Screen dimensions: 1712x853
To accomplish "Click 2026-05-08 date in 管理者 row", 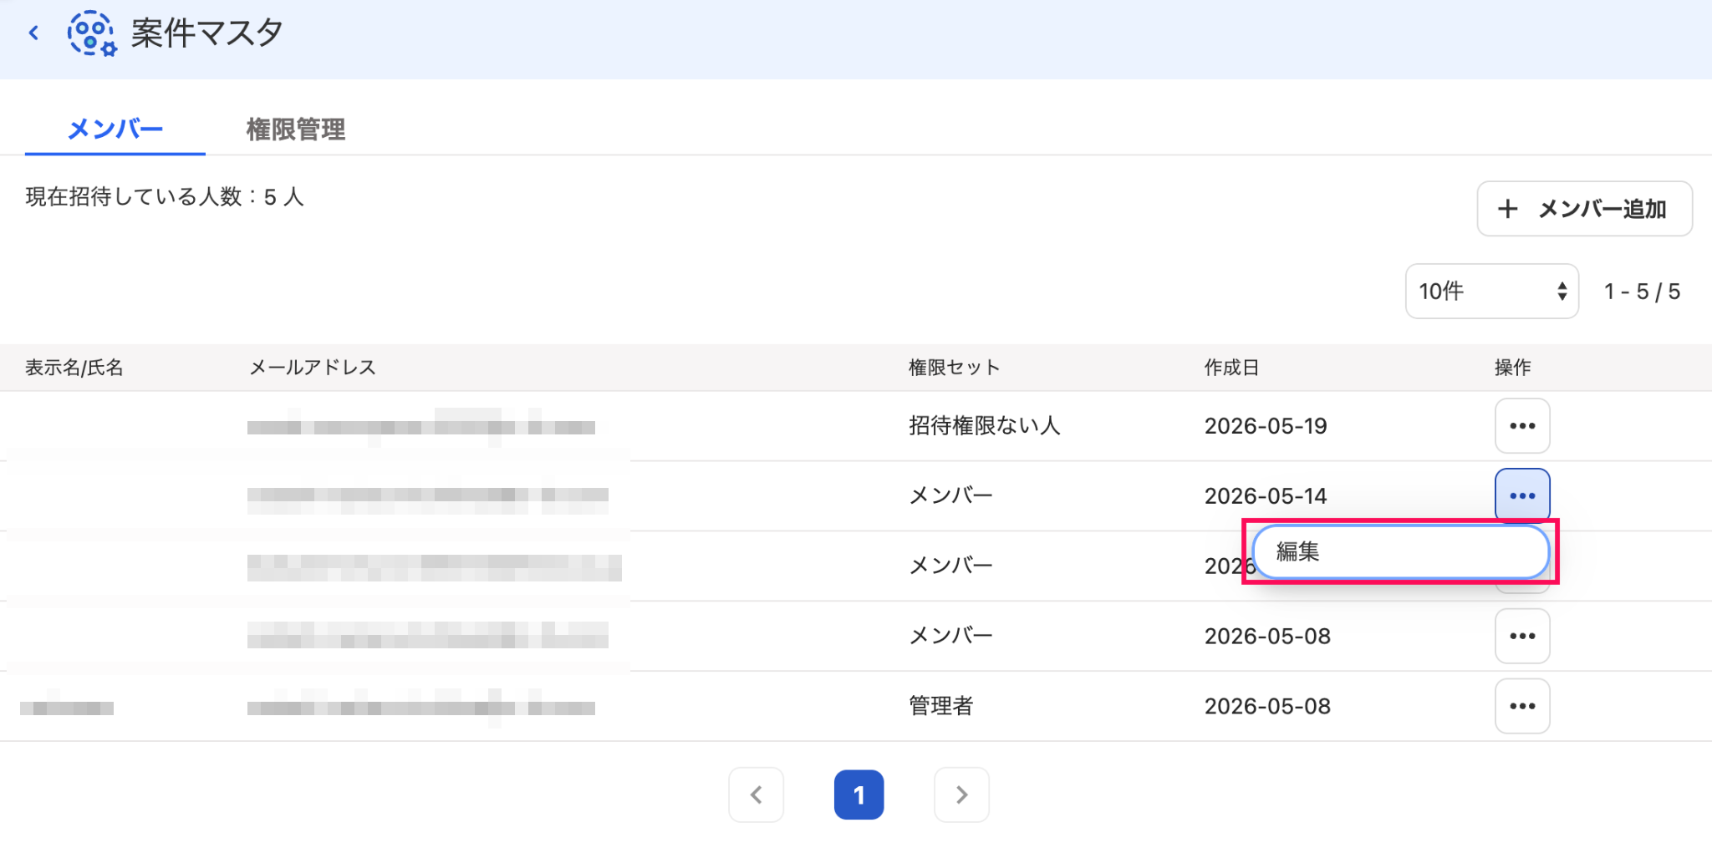I will click(x=1267, y=707).
